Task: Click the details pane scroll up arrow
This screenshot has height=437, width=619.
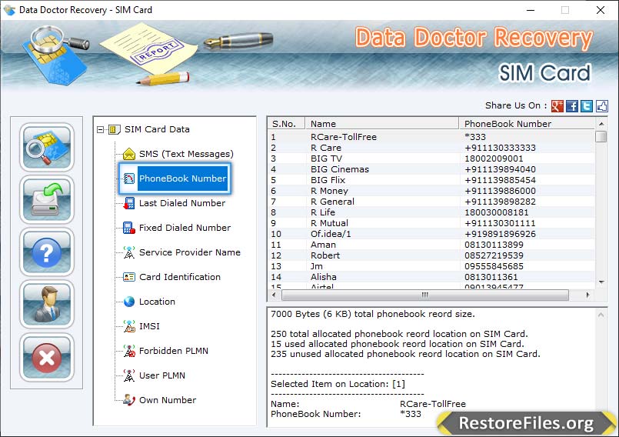Action: (601, 315)
